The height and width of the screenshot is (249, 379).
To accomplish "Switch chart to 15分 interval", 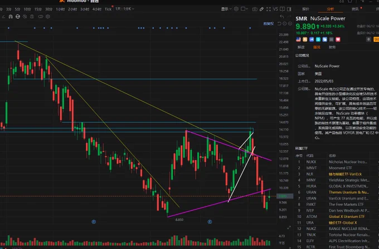I will click(x=38, y=9).
